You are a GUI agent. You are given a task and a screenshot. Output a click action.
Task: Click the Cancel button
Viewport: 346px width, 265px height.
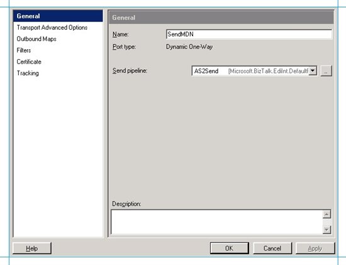272,248
